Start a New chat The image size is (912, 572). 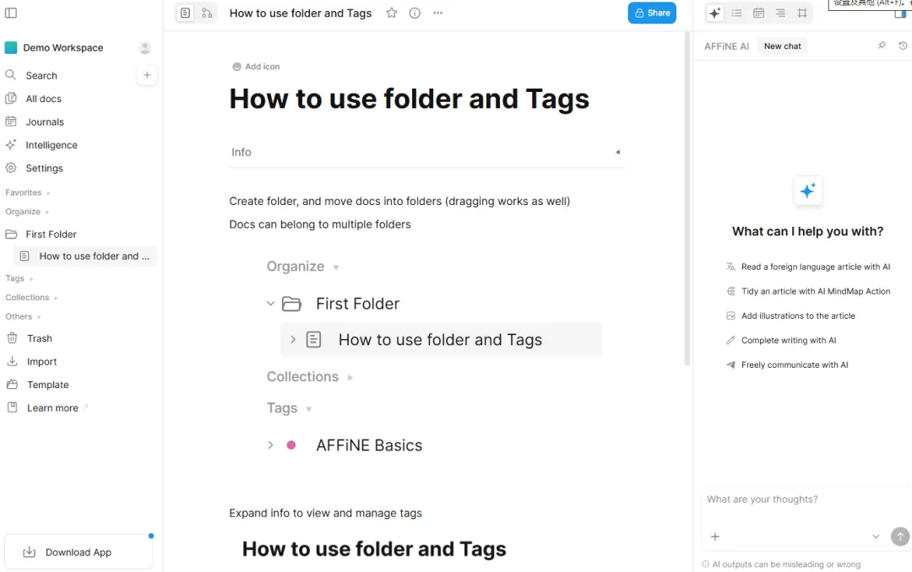(782, 46)
